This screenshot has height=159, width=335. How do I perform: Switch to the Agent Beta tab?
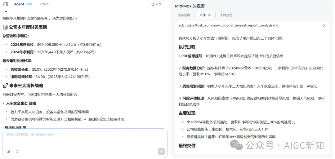(x=23, y=4)
